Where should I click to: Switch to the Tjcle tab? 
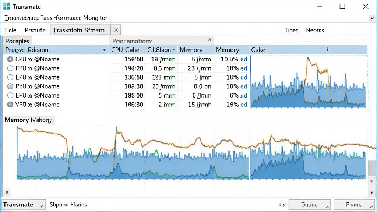click(10, 30)
